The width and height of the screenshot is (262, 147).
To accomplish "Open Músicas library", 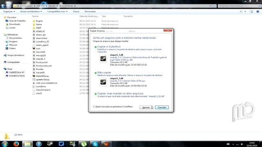I will (x=13, y=45).
